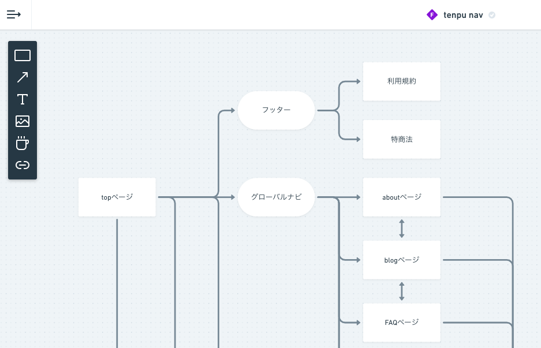Select the text tool
Screen dimensions: 541x348
click(23, 99)
